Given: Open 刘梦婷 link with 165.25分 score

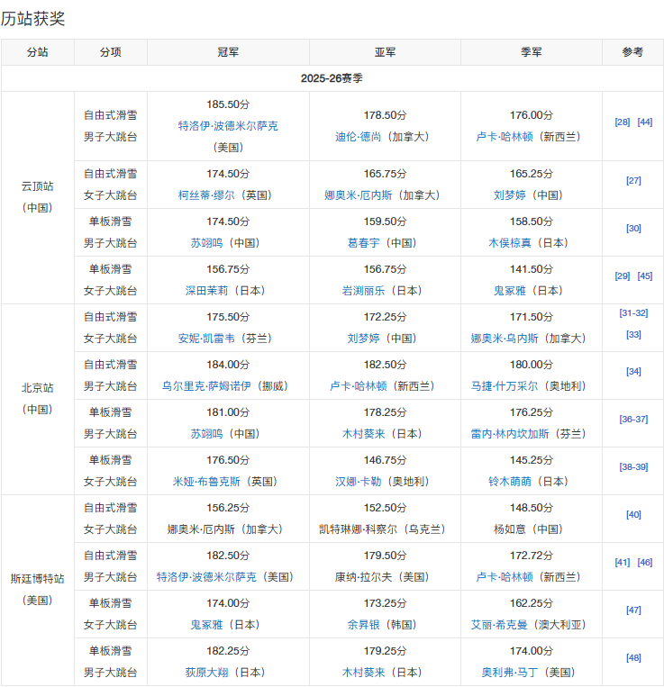Looking at the screenshot, I should point(510,195).
